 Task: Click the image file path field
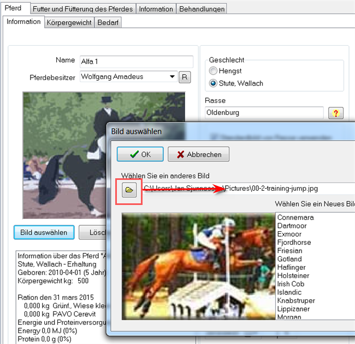coord(248,189)
